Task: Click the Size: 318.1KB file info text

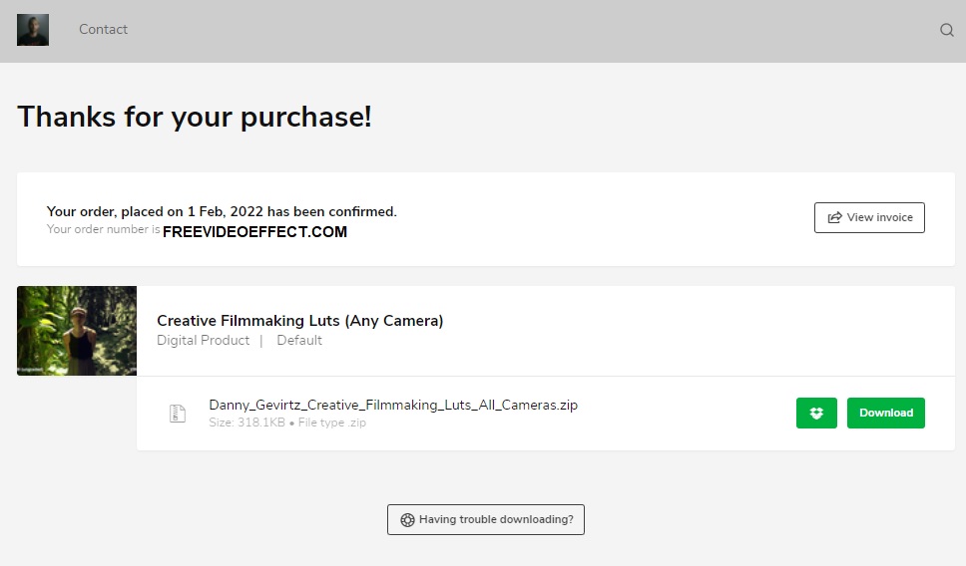Action: tap(247, 423)
